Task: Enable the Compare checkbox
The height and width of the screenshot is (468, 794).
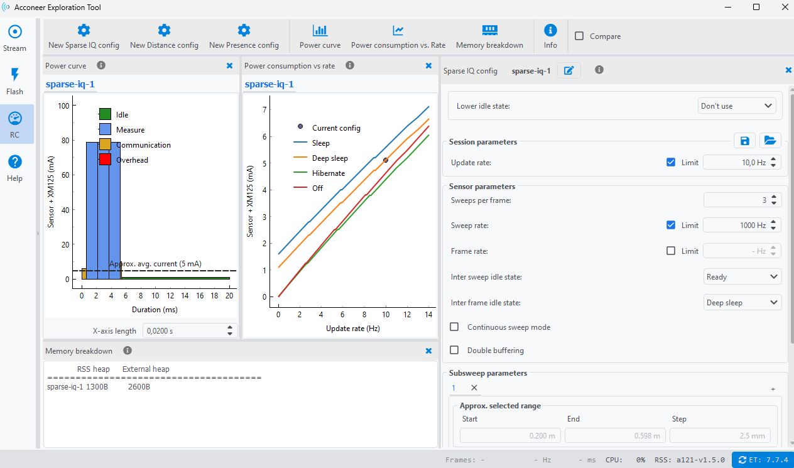Action: [x=579, y=36]
